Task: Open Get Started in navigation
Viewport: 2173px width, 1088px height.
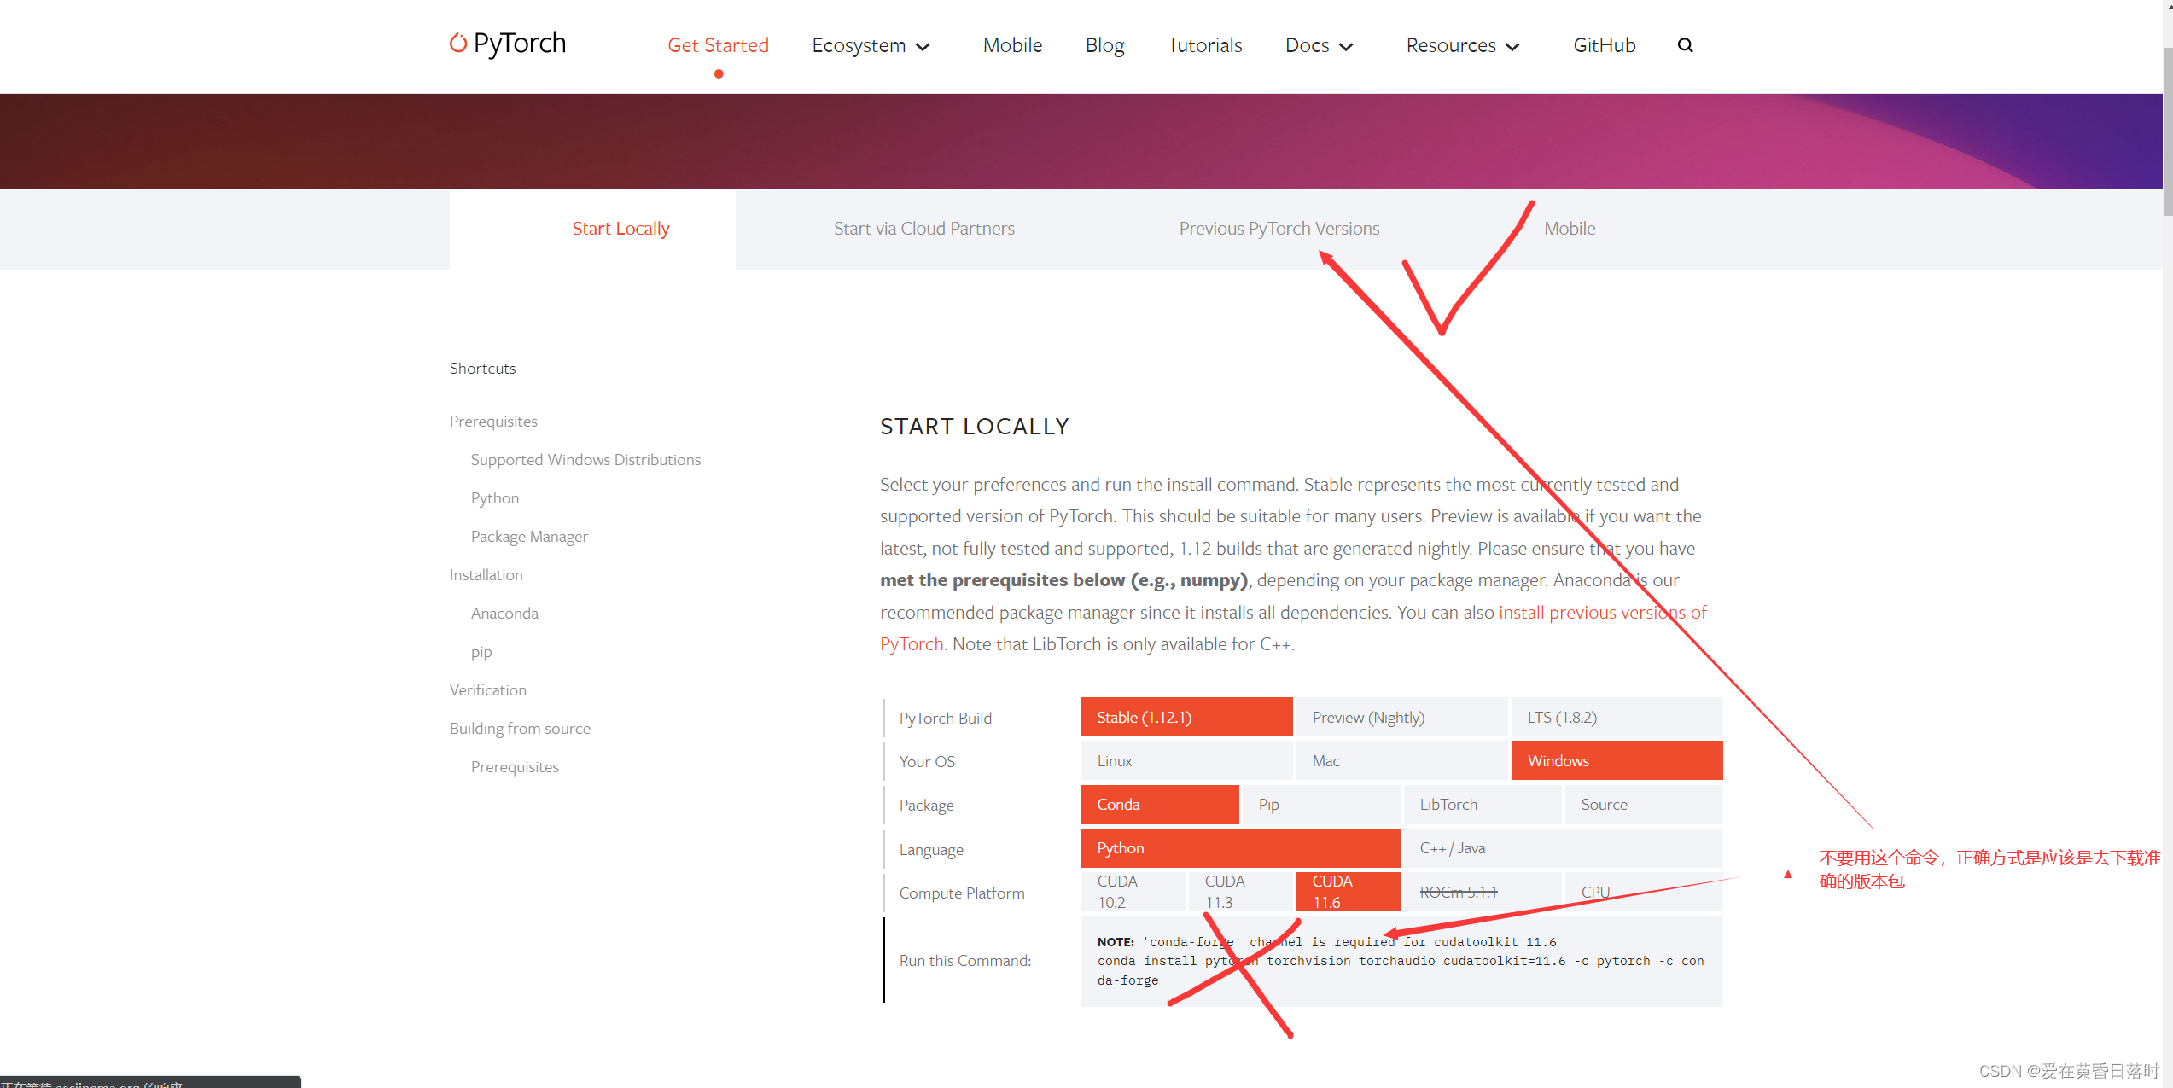Action: click(x=718, y=45)
